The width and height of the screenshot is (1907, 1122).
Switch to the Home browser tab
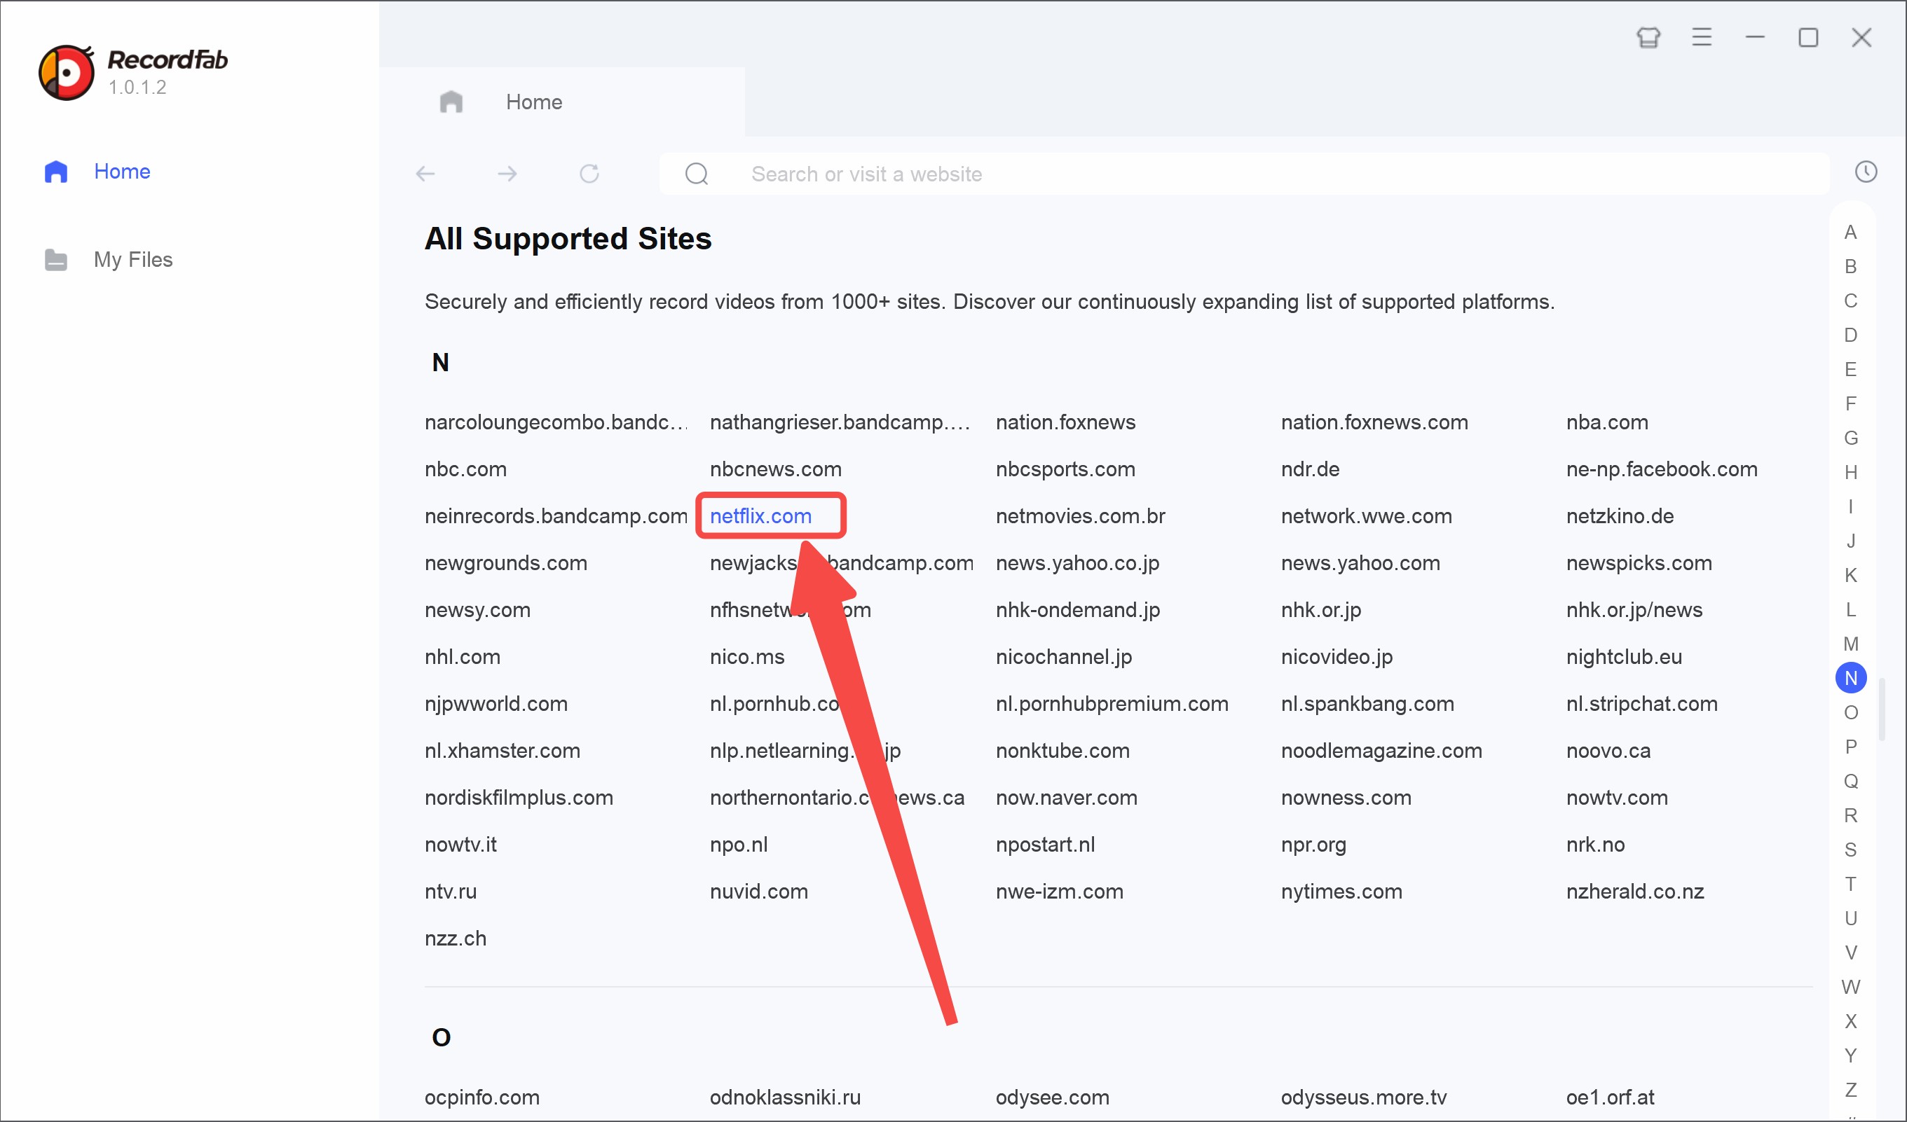click(562, 102)
